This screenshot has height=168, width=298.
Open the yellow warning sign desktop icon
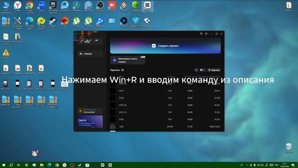point(6,53)
